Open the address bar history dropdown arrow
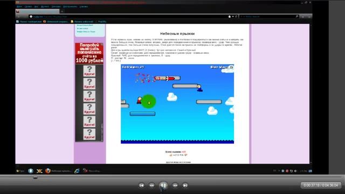 point(233,17)
